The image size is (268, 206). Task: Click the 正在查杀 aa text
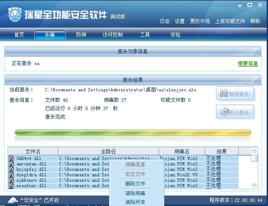pos(26,63)
